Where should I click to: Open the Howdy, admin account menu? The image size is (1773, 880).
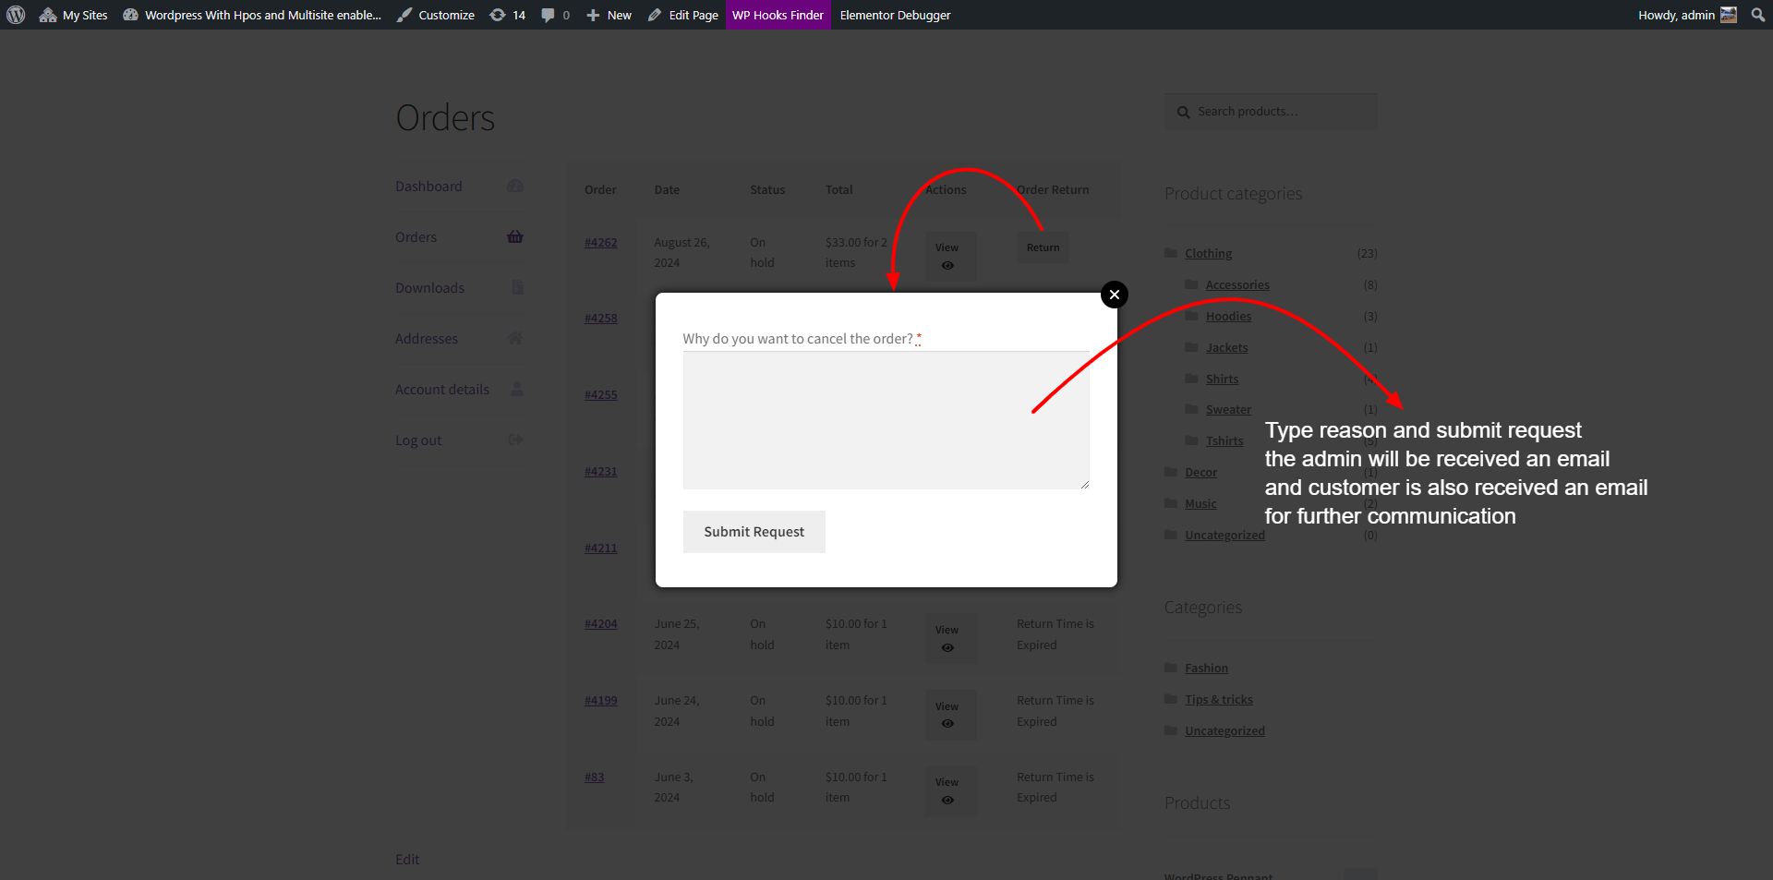click(x=1687, y=15)
